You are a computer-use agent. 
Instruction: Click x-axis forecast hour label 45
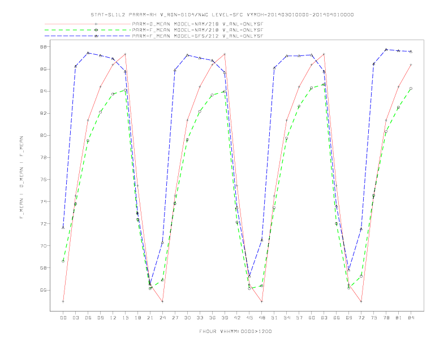pyautogui.click(x=249, y=318)
